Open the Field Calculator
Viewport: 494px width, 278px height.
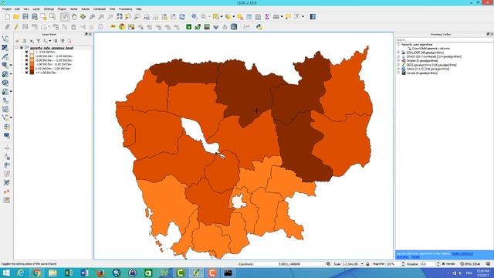[x=258, y=17]
